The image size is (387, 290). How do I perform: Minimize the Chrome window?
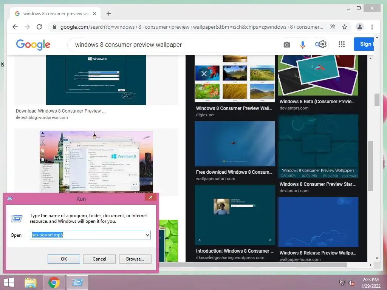tap(348, 8)
